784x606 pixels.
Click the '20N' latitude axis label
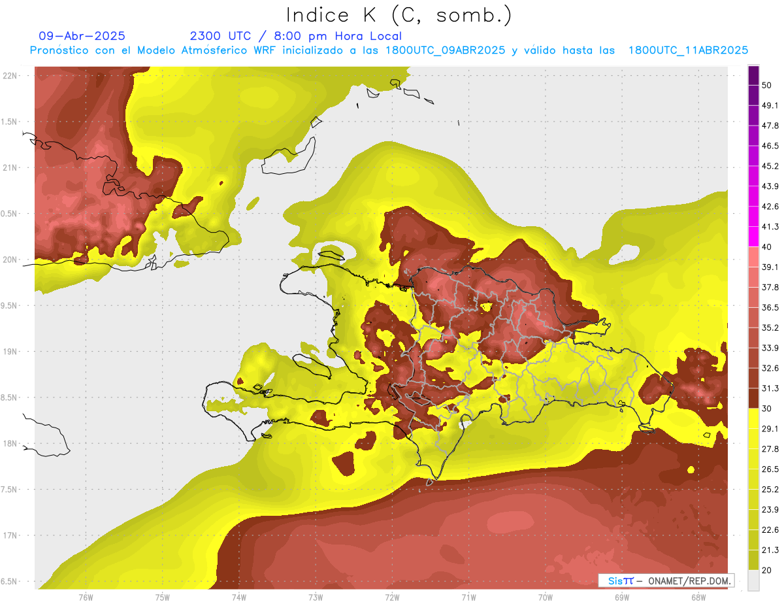(10, 260)
